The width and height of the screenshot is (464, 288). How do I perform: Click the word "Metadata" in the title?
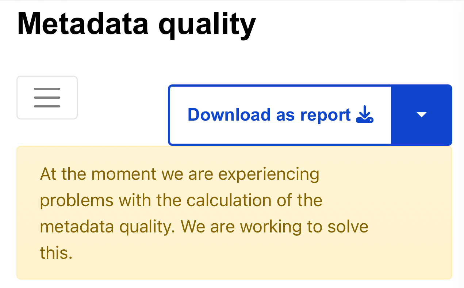click(83, 24)
